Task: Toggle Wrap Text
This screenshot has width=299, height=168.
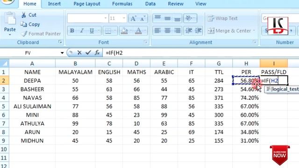Action: click(x=222, y=18)
